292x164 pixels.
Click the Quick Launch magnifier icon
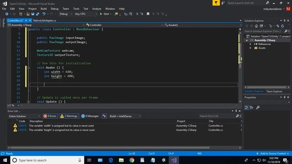[x=267, y=3]
